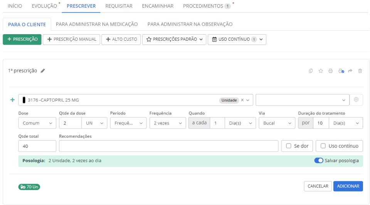Edit the 1ª prescrição name pencil icon
This screenshot has width=370, height=205.
pyautogui.click(x=42, y=71)
